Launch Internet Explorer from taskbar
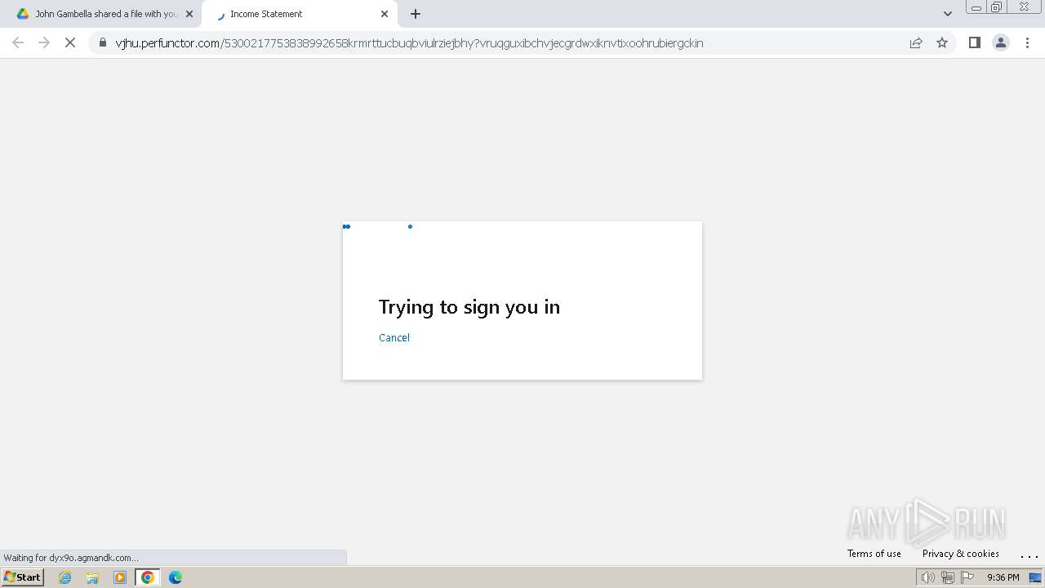 65,577
